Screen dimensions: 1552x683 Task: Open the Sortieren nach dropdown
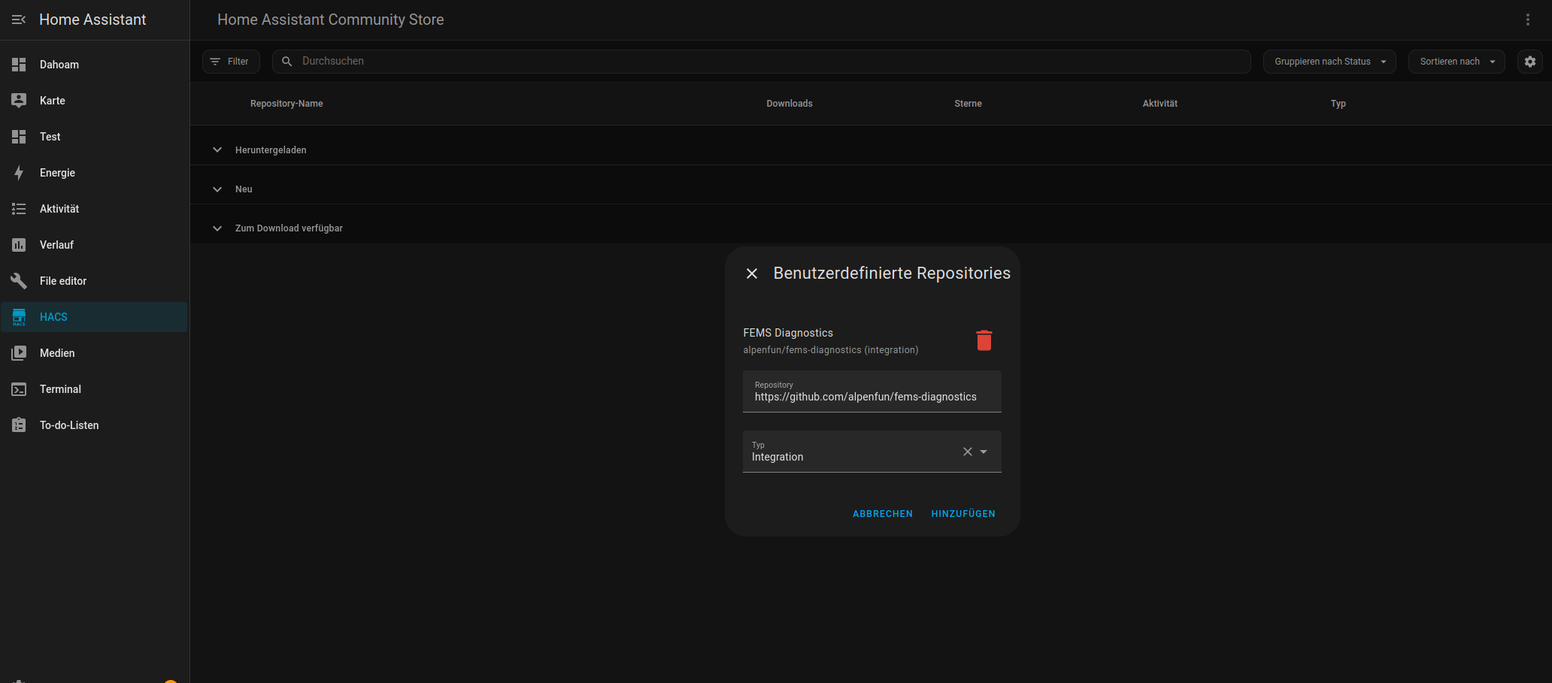tap(1457, 62)
